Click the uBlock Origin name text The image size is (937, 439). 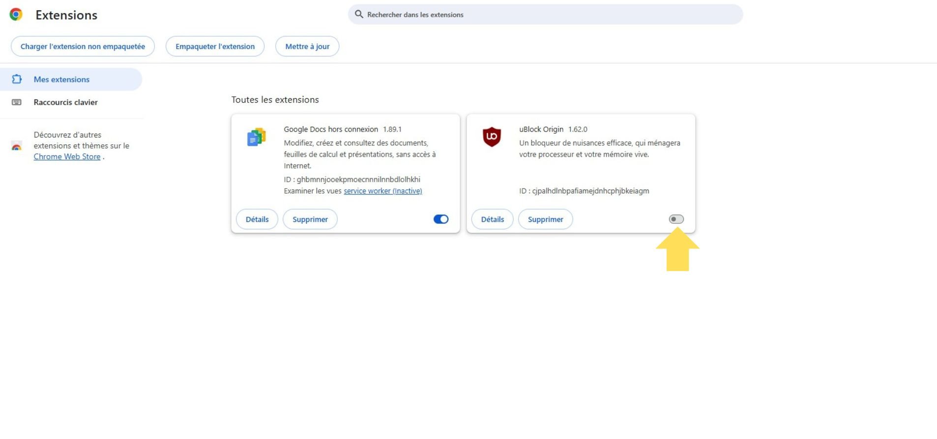pyautogui.click(x=541, y=129)
